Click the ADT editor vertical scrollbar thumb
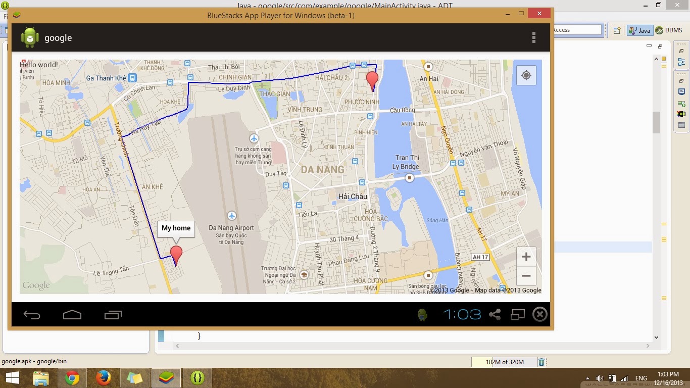The image size is (690, 388). point(656,122)
